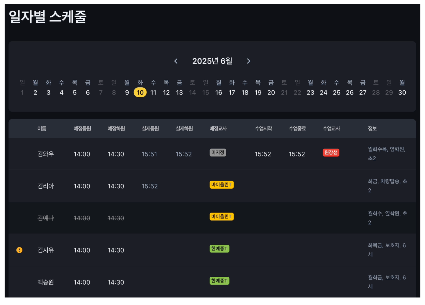Viewport: 425px width, 305px height.
Task: Click 한예종T badge in 김지유 row
Action: coord(219,249)
